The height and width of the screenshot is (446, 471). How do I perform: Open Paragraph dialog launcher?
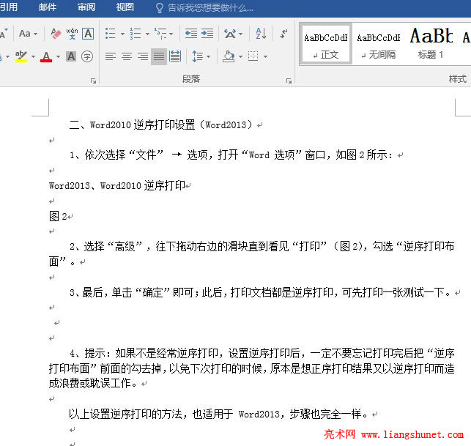289,81
